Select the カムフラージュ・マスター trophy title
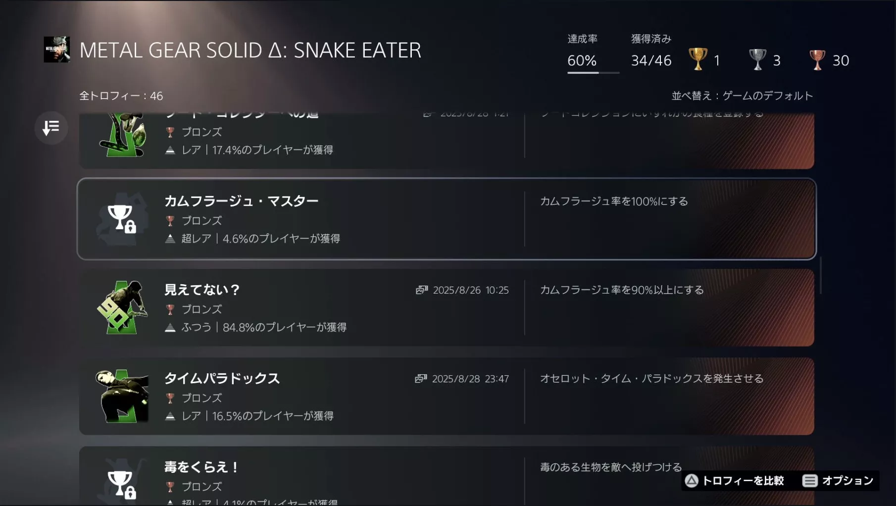Screen dimensions: 896x506 (x=241, y=201)
